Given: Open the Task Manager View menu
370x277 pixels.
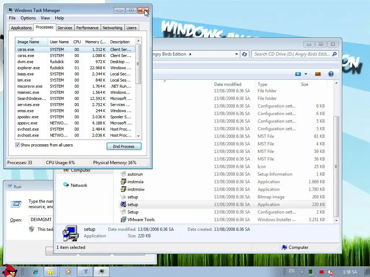Looking at the screenshot, I should tap(45, 18).
